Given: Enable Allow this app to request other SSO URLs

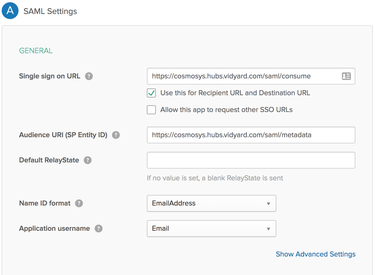Looking at the screenshot, I should [151, 110].
